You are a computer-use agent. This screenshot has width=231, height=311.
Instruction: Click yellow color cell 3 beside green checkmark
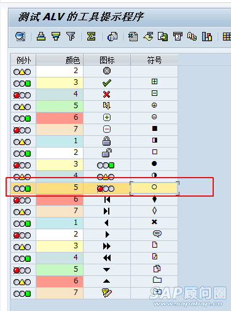pos(60,83)
